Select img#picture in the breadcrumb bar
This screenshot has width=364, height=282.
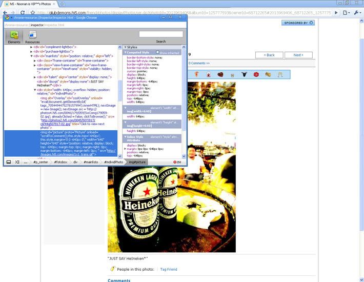pos(137,162)
